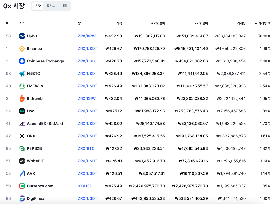The width and height of the screenshot is (274, 204).
Task: Open HitBTC ZRX/USD pair link
Action: pos(86,74)
